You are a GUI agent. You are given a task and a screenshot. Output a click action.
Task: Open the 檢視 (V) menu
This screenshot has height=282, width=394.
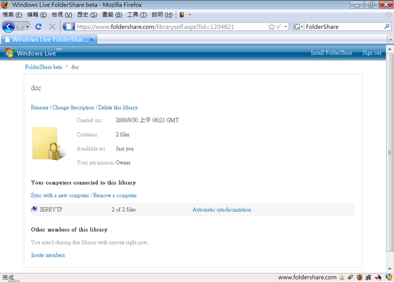[62, 15]
